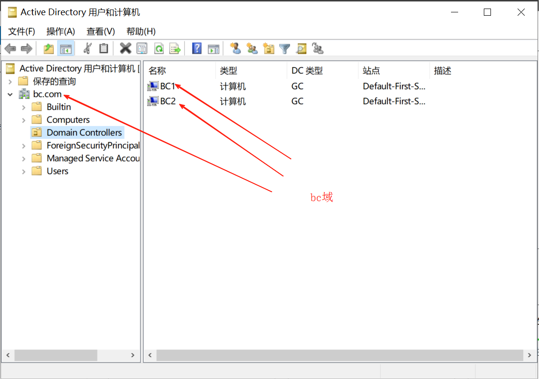539x379 pixels.
Task: Create a new user with toolbar icon
Action: 235,49
